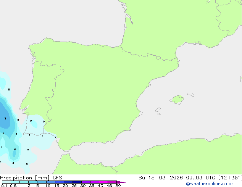Click the '50' legend scale label
Viewport: 242px width, 187px height.
118,185
